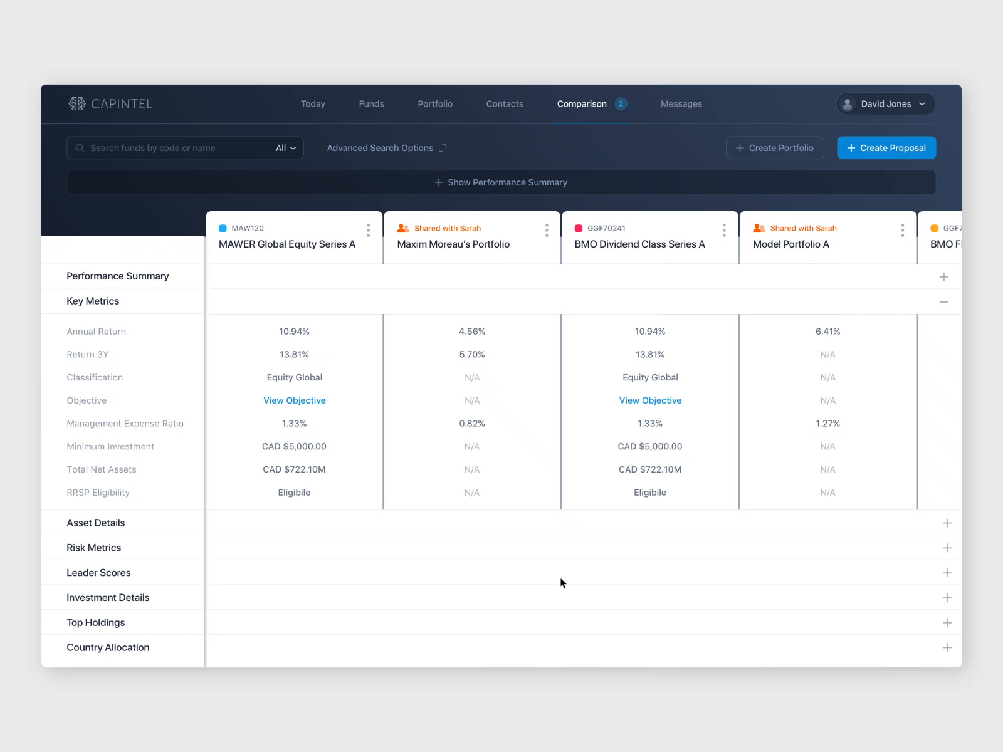Viewport: 1003px width, 752px height.
Task: Expand the Performance Summary section
Action: [944, 276]
